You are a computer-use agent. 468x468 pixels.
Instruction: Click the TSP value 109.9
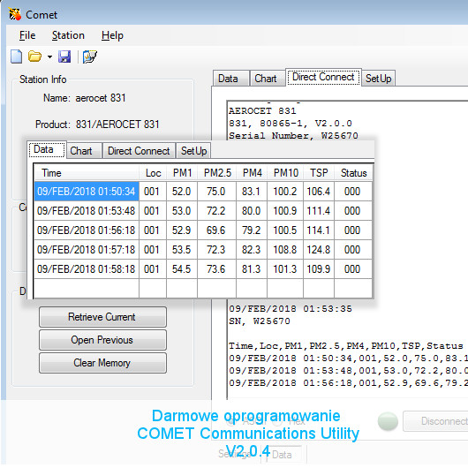(x=319, y=269)
